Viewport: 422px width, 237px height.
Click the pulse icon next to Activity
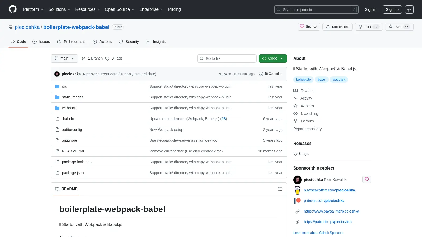[x=295, y=98]
